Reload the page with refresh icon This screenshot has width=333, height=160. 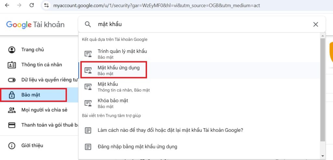pos(32,6)
